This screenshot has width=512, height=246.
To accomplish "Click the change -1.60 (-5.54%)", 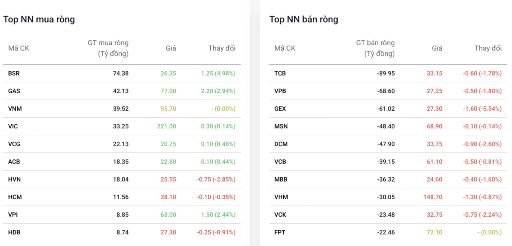I will 482,109.
